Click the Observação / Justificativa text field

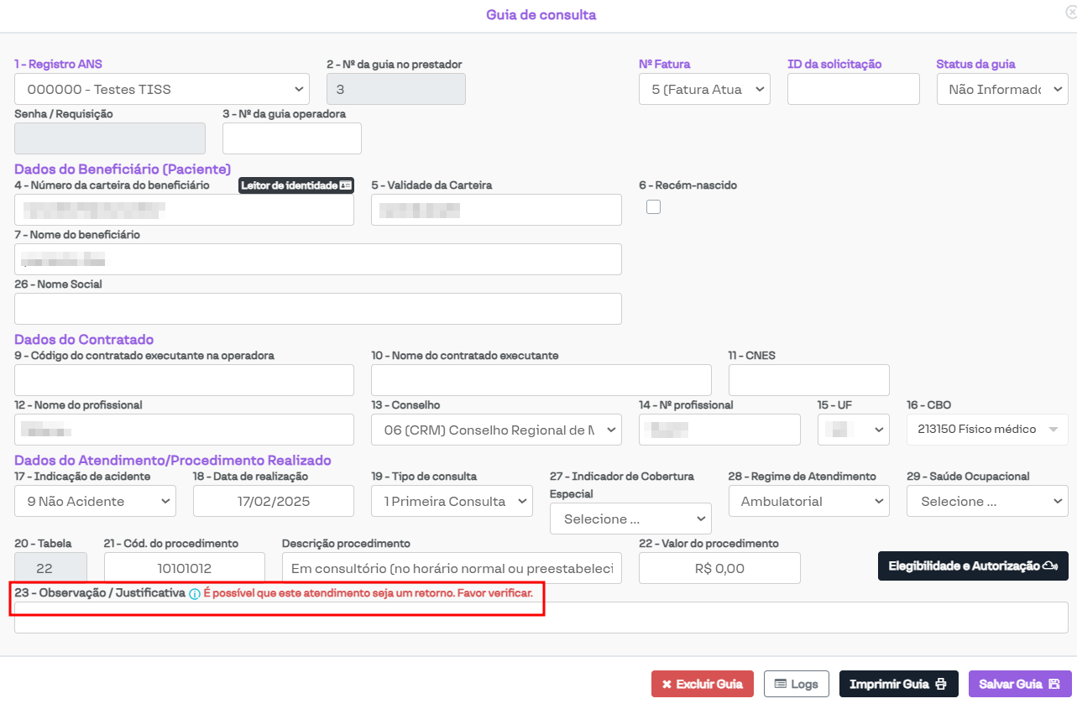click(x=541, y=618)
